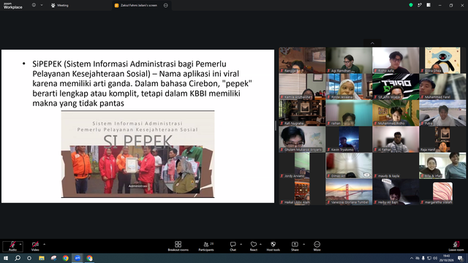Unmute the microphone via Audio button
The height and width of the screenshot is (263, 468).
click(x=12, y=246)
